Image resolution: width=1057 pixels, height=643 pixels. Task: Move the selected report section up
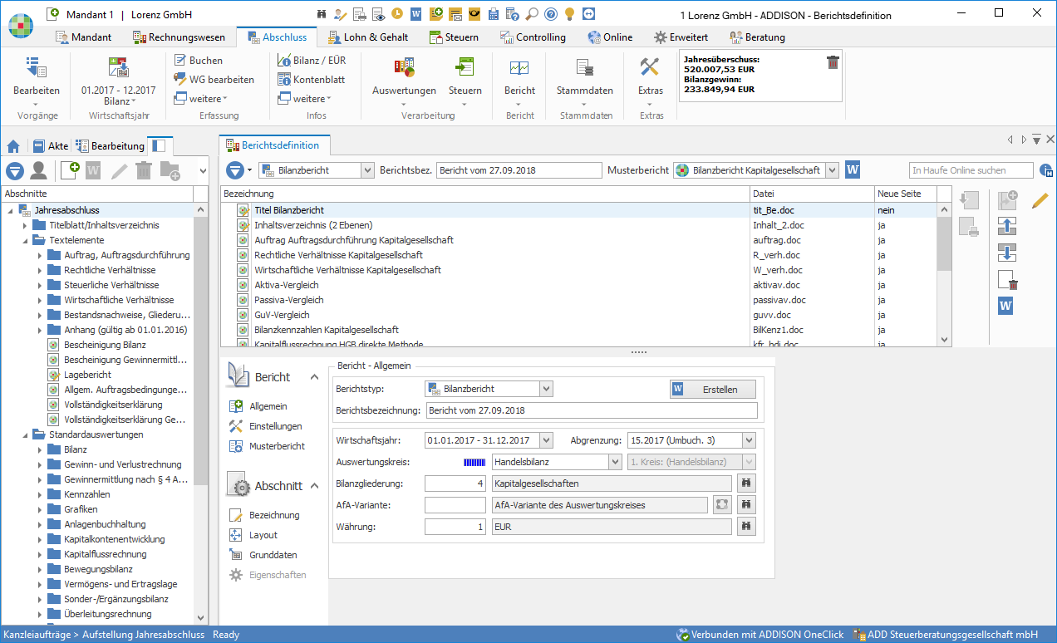pos(1007,227)
